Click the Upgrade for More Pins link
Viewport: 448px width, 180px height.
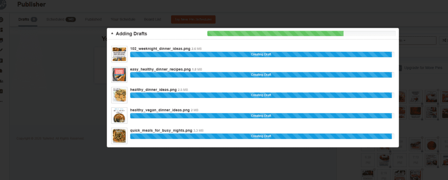tap(422, 68)
